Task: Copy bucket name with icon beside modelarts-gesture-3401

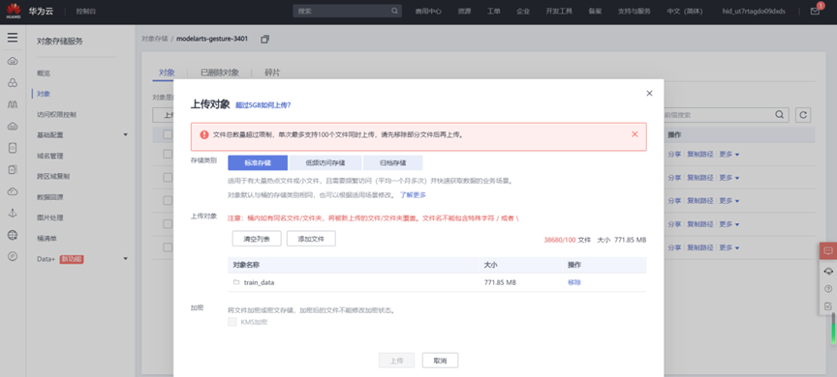Action: coord(264,39)
